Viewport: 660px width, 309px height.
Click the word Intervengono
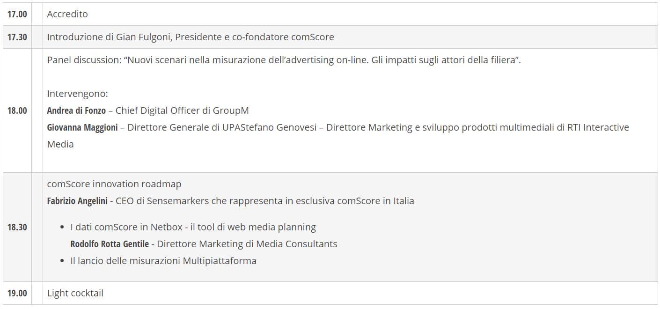[x=78, y=94]
